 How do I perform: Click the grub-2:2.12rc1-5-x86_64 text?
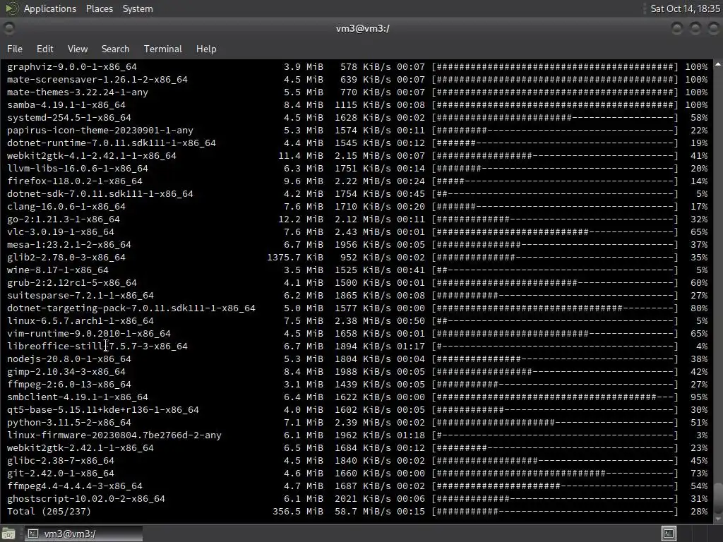(72, 282)
